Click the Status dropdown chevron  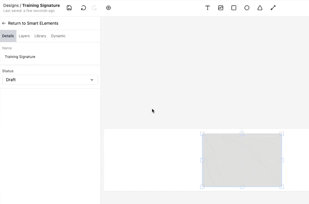[x=92, y=80]
